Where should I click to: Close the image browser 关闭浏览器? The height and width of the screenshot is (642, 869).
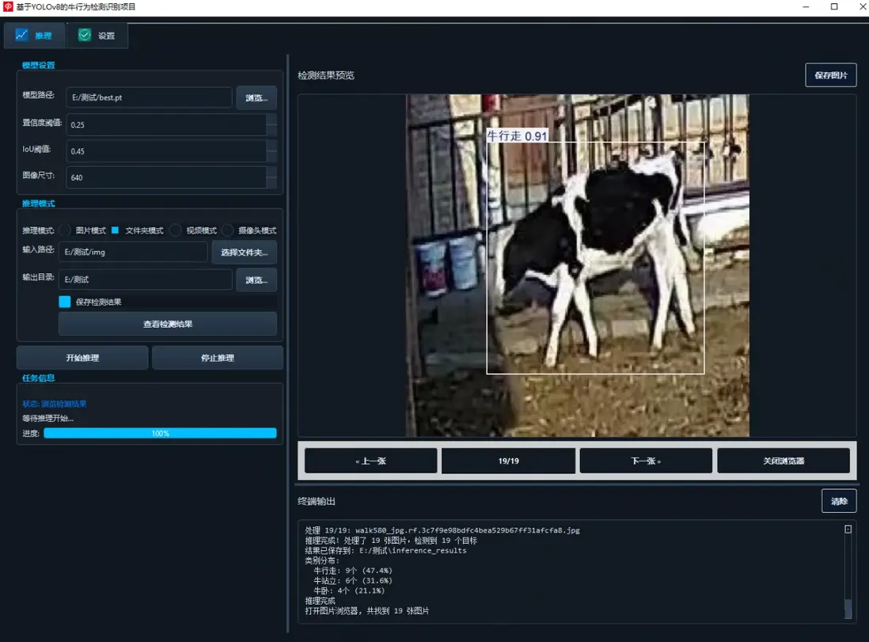pos(783,461)
